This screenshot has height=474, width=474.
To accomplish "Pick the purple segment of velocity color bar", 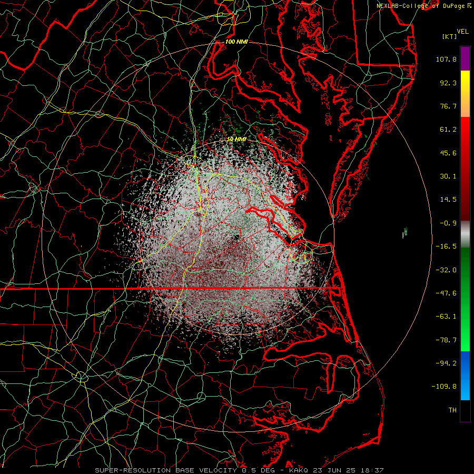I will 465,58.
